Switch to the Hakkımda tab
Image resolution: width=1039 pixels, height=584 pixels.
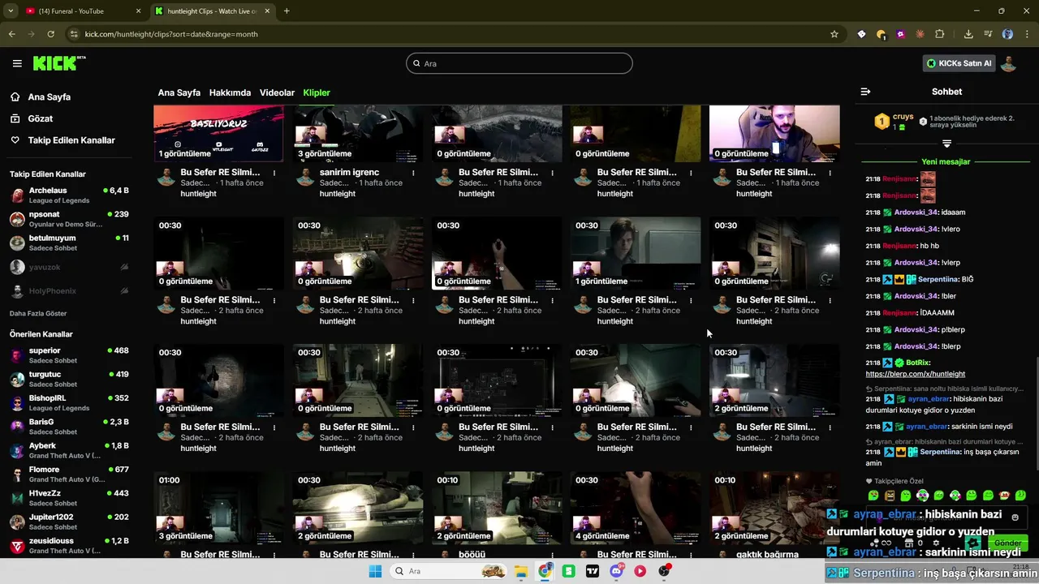point(230,92)
